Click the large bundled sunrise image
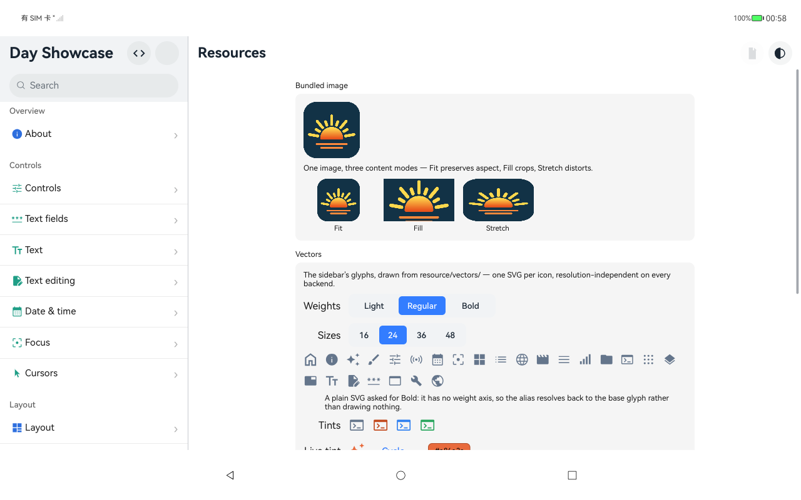The height and width of the screenshot is (500, 801). [332, 130]
